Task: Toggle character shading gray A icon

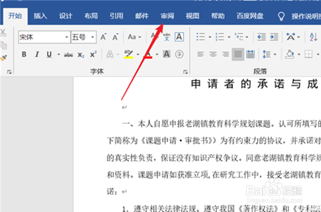Action: pyautogui.click(x=166, y=54)
